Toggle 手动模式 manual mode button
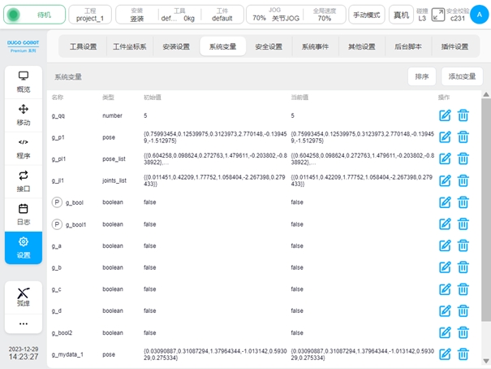Screen dimensions: 491x369 click(x=367, y=15)
